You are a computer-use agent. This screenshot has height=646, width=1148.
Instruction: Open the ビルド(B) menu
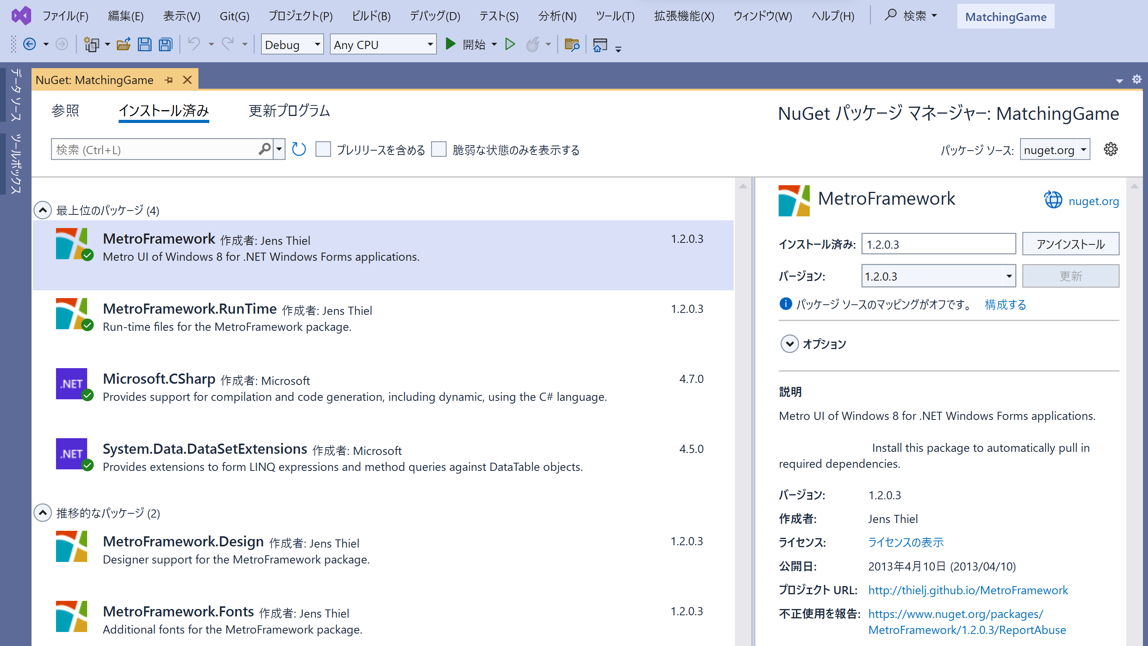point(371,16)
